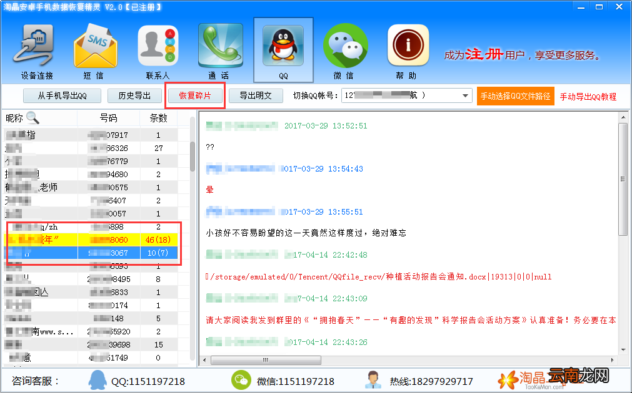
Task: Click the 导出明文 button
Action: click(256, 95)
